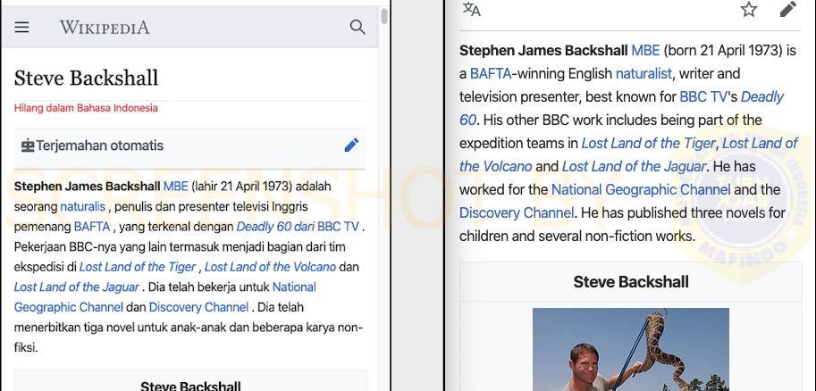Click BBC TV link in English article
This screenshot has width=816, height=391.
(703, 96)
